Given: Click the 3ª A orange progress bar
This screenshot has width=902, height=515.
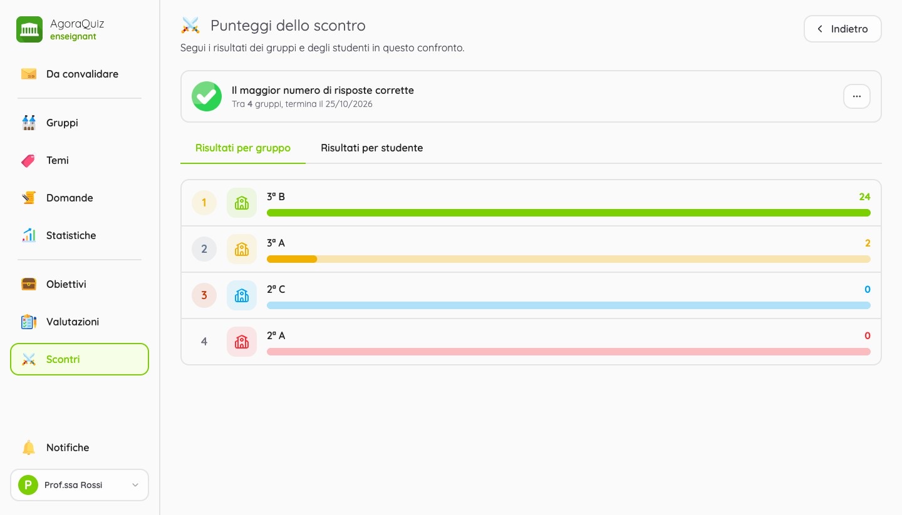Looking at the screenshot, I should click(x=569, y=259).
